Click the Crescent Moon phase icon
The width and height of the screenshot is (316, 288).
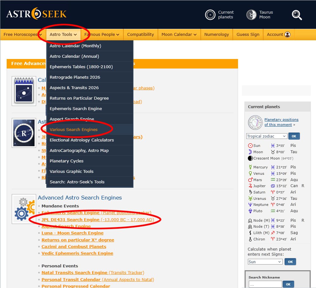pos(250,158)
